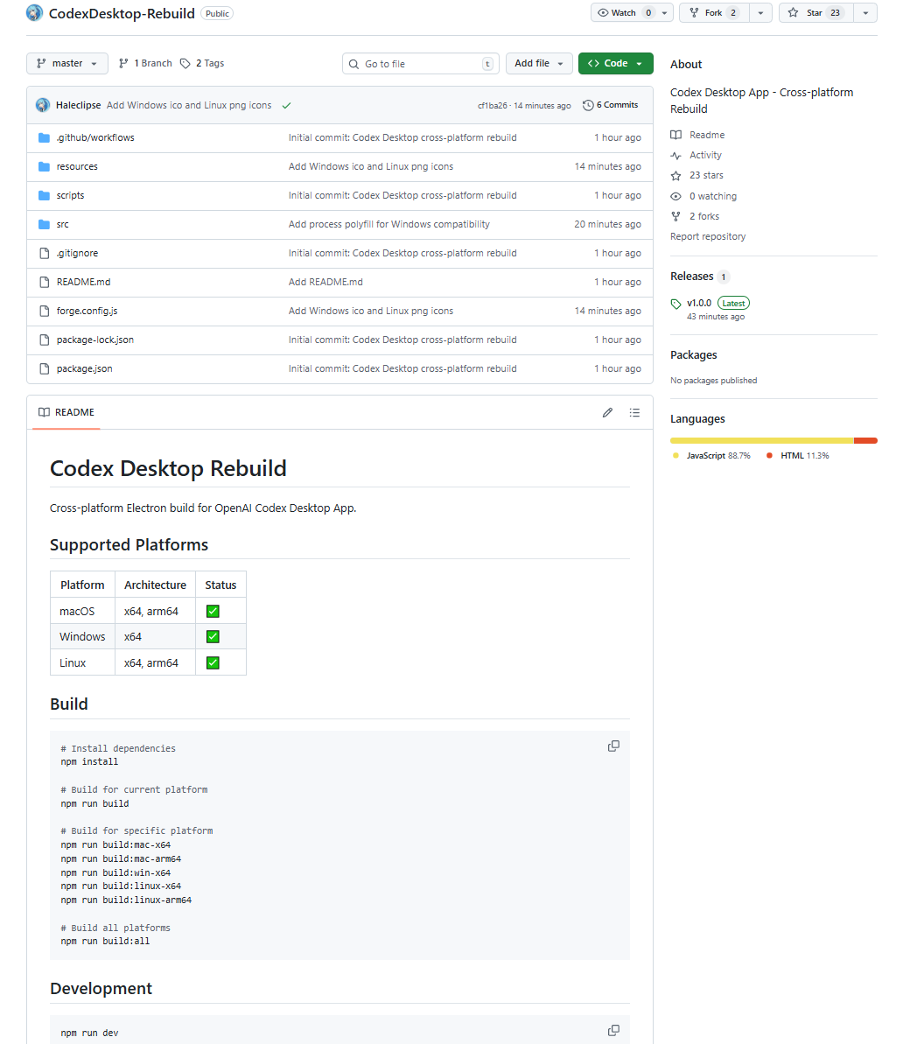Copy the npm run dev snippet
Image resolution: width=903 pixels, height=1044 pixels.
coord(613,1030)
